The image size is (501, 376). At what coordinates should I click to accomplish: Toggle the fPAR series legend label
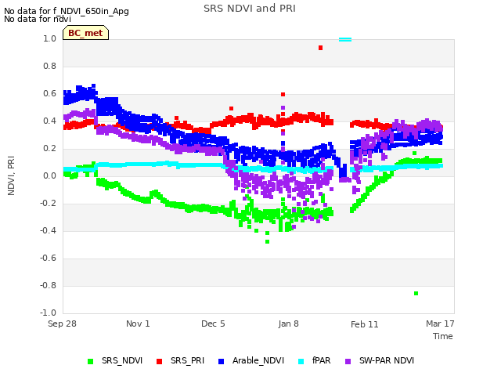(x=321, y=360)
